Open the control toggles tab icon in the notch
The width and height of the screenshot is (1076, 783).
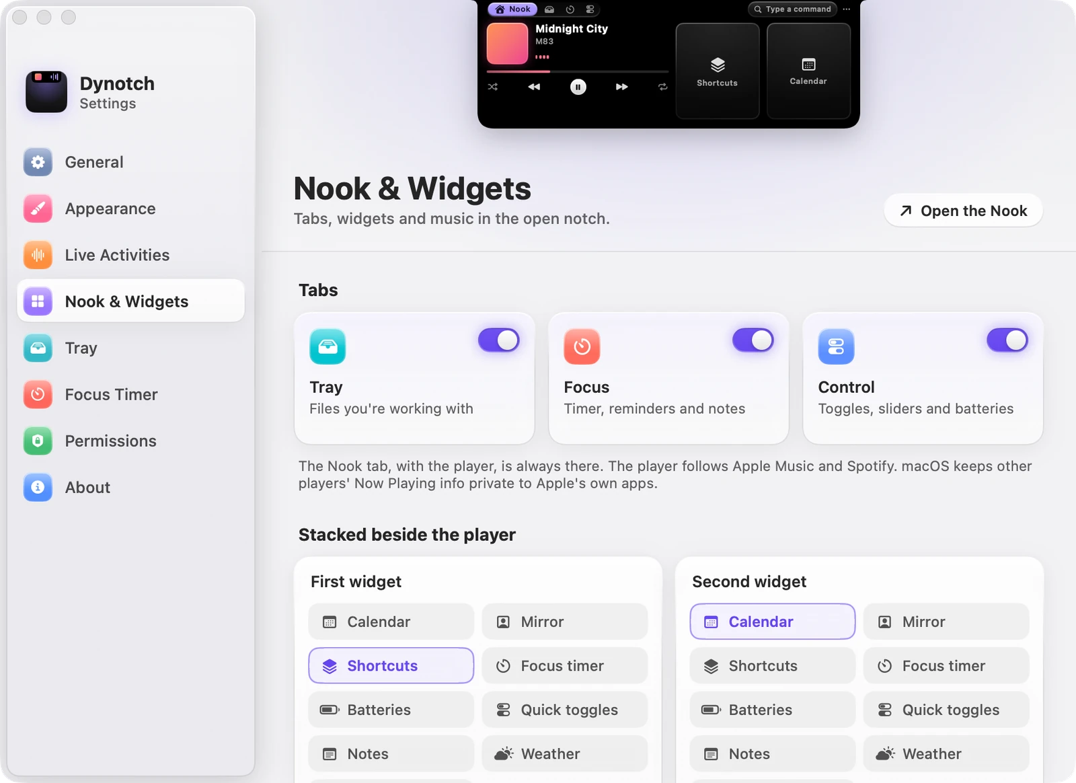point(590,9)
